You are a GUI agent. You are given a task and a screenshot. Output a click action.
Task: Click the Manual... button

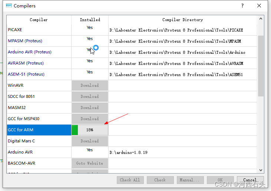tap(190, 180)
